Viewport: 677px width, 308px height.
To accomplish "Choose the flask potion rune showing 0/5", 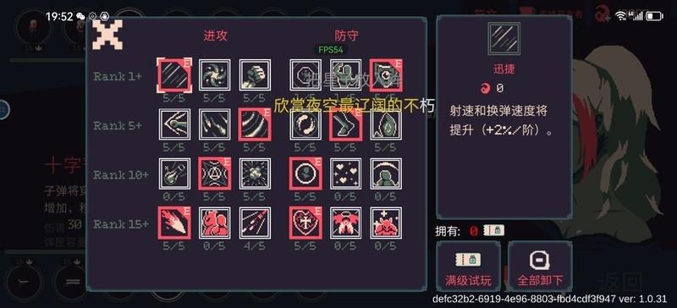I will point(174,173).
